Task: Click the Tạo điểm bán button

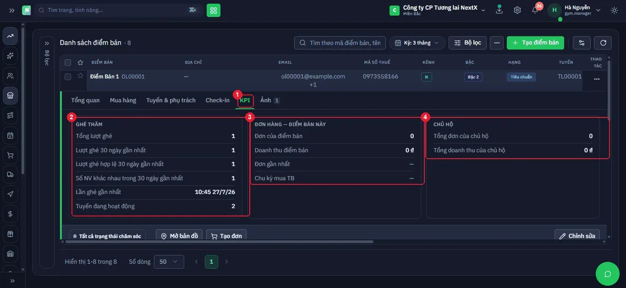Action: (536, 43)
